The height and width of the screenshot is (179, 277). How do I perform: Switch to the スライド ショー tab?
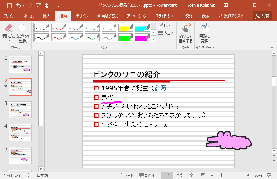pyautogui.click(x=165, y=16)
